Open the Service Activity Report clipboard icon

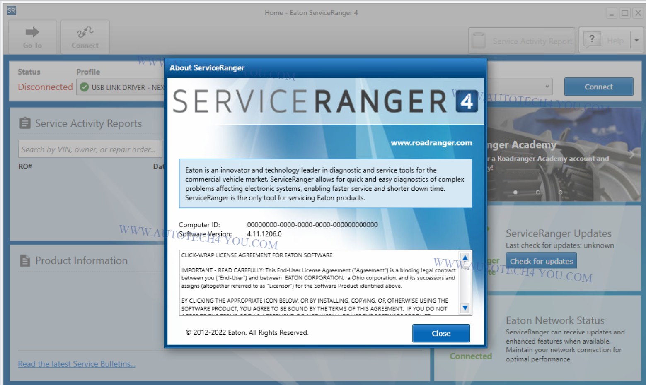click(x=479, y=41)
